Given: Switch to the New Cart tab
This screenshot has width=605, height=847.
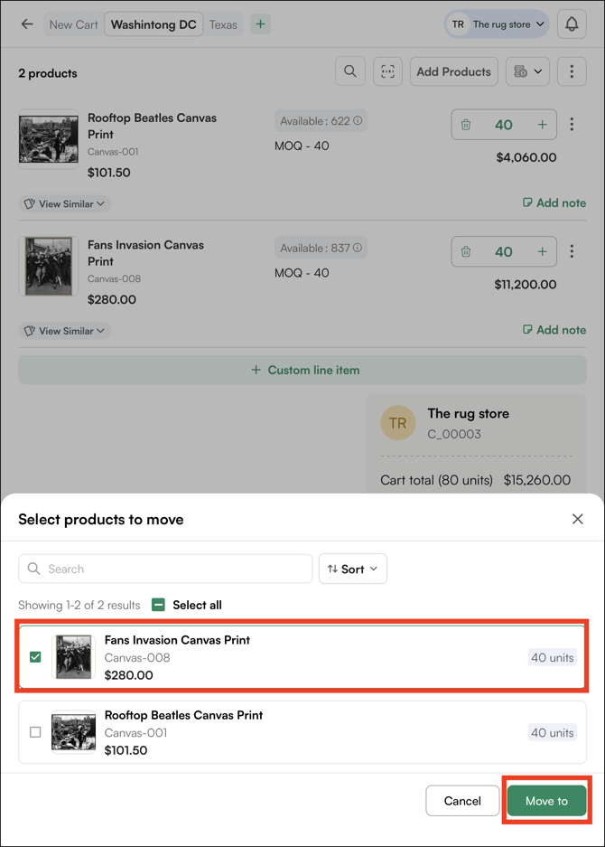Looking at the screenshot, I should 73,24.
